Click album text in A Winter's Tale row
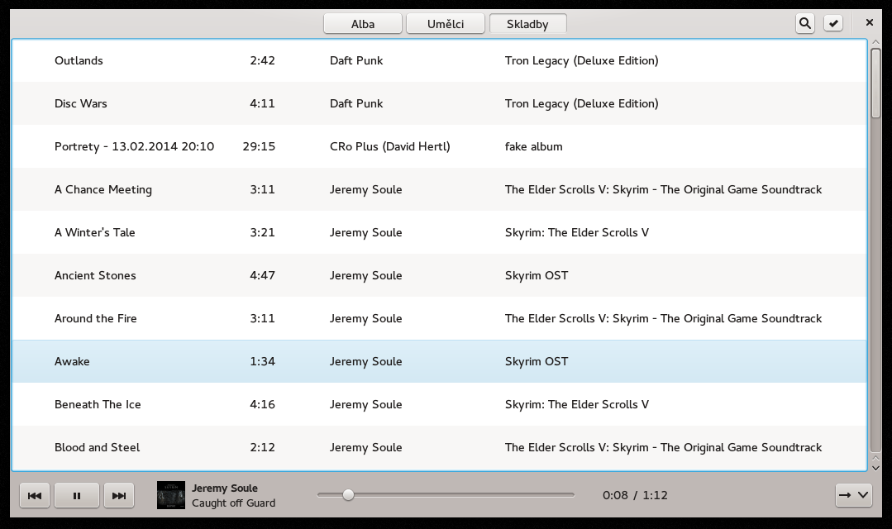The height and width of the screenshot is (529, 892). click(x=577, y=232)
